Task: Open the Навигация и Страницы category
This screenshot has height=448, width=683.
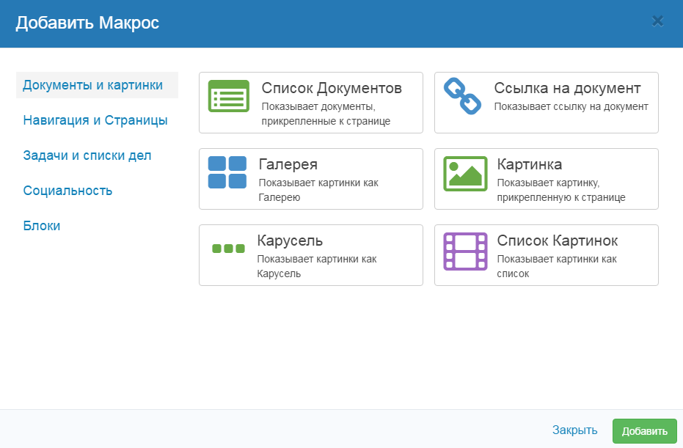Action: pos(94,120)
